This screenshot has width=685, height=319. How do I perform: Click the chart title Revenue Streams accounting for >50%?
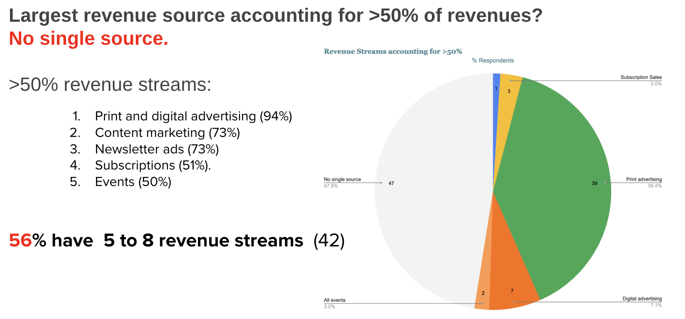click(x=393, y=51)
